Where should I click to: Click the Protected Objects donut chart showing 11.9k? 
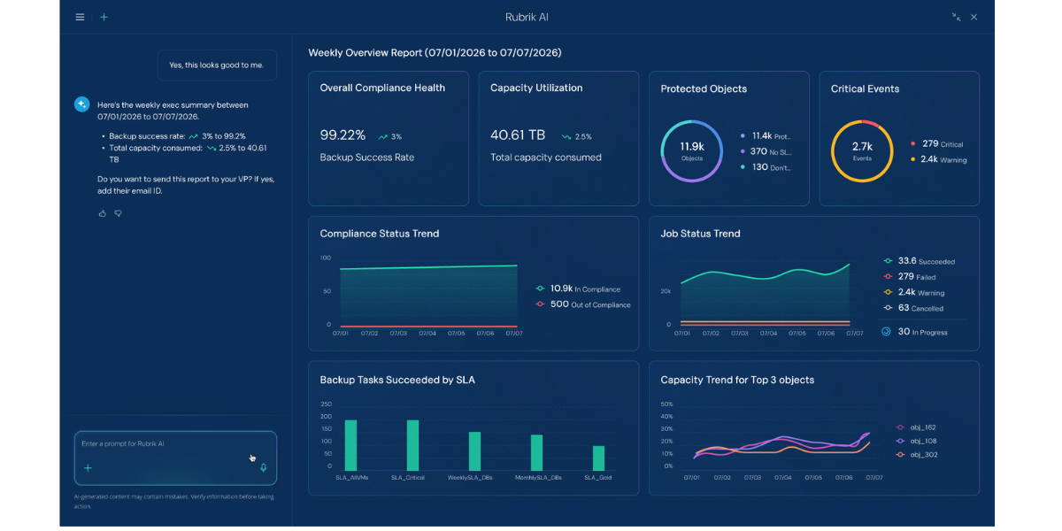[692, 151]
